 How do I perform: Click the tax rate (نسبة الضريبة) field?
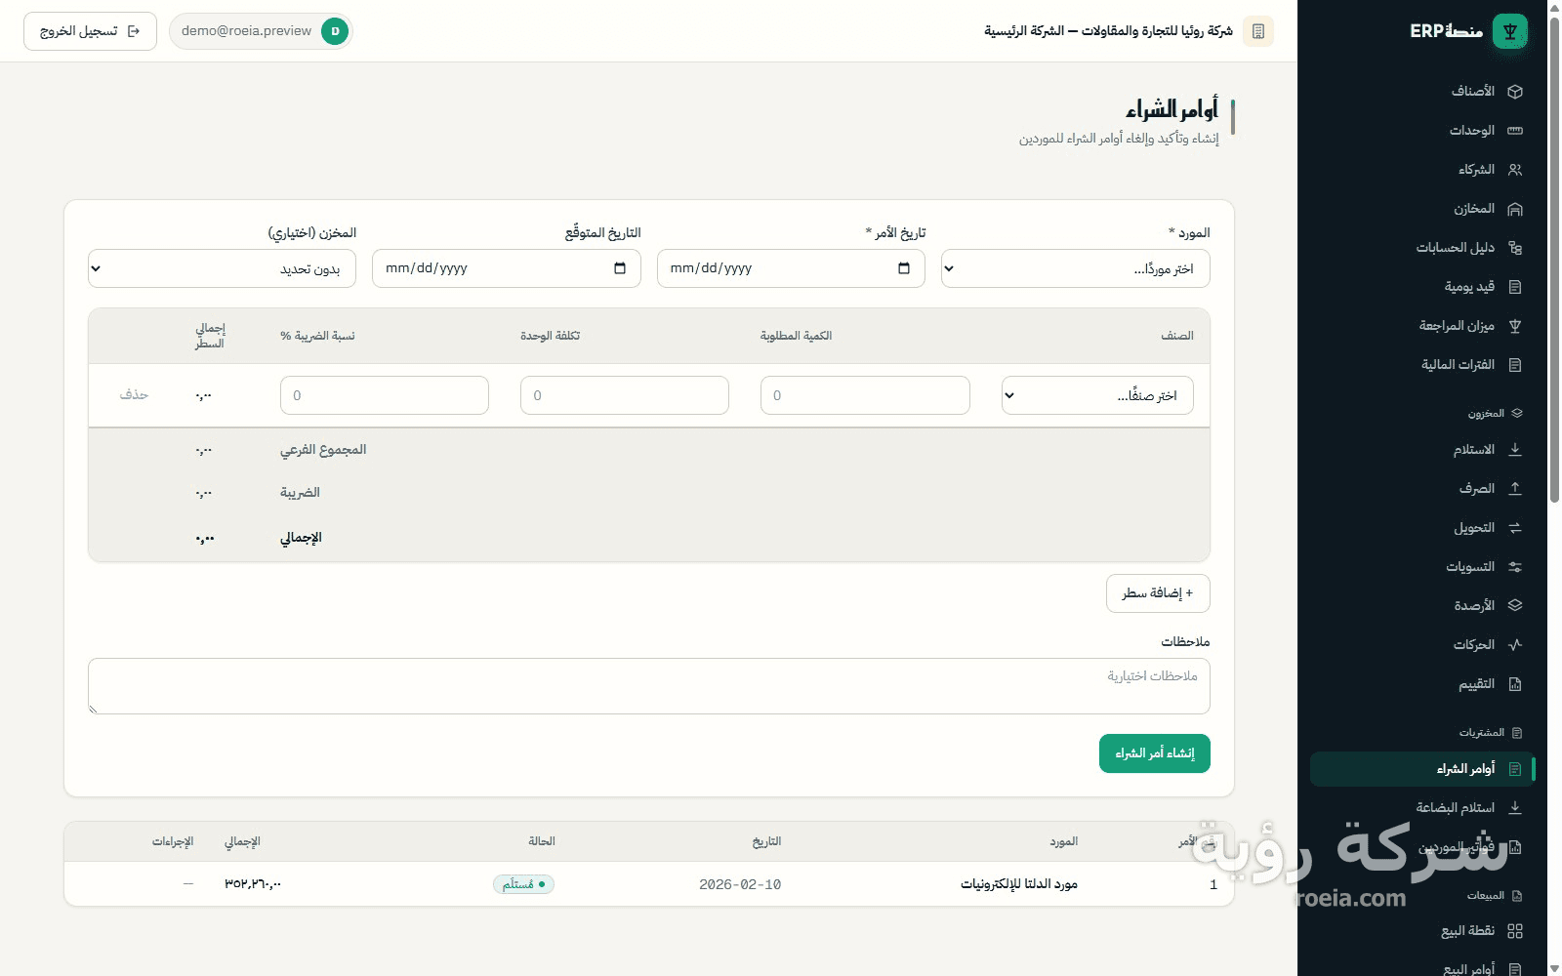point(385,395)
